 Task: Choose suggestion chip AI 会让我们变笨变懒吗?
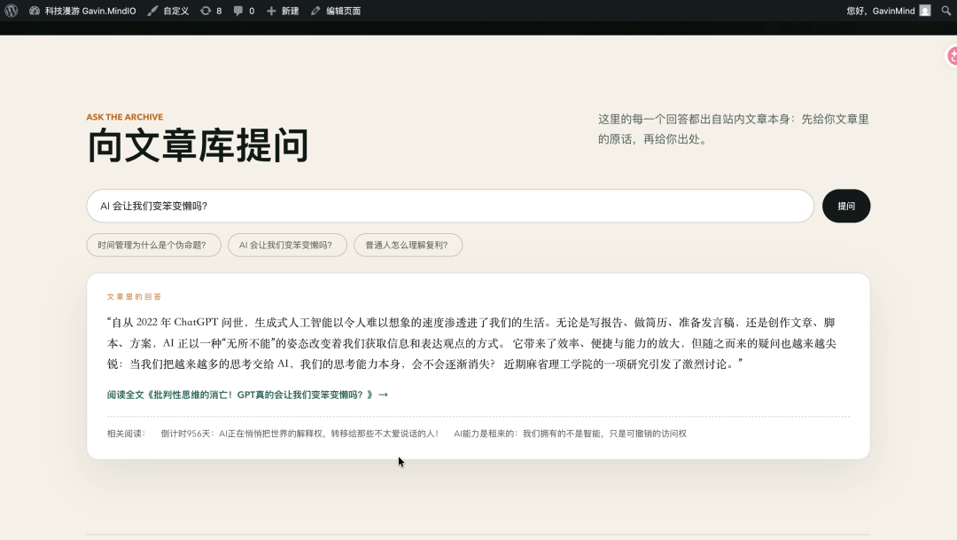pyautogui.click(x=287, y=245)
